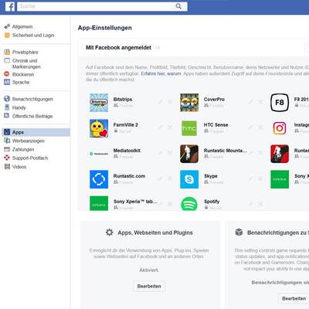Click the Erfahre hier, warum link

pyautogui.click(x=161, y=73)
